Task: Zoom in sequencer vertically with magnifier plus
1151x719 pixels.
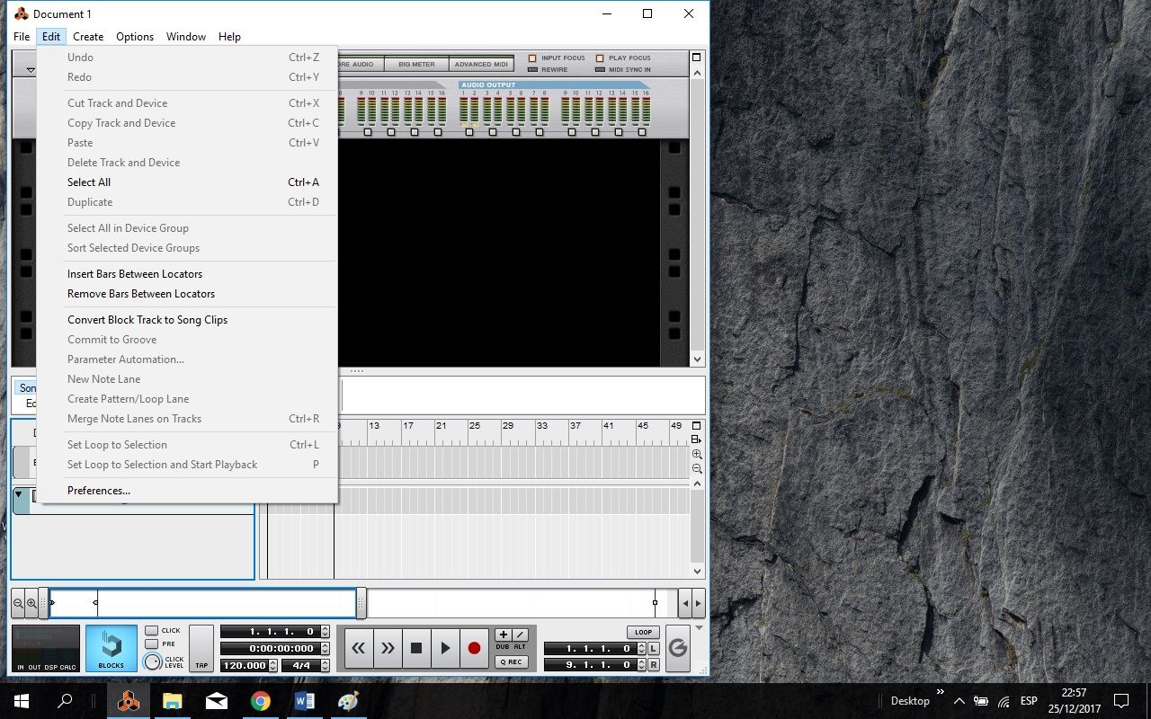Action: pos(697,455)
